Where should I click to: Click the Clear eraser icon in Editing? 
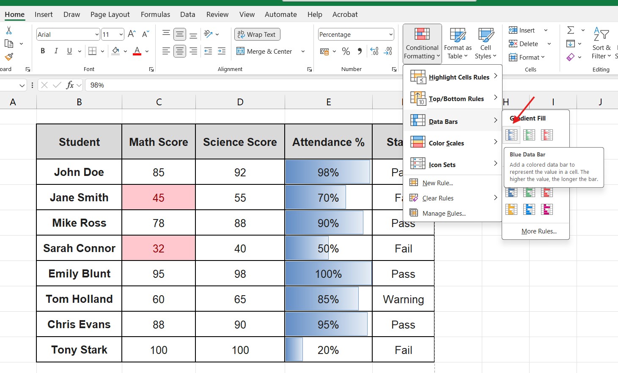(571, 57)
